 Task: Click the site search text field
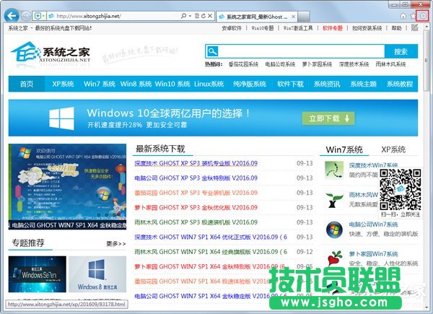301,51
